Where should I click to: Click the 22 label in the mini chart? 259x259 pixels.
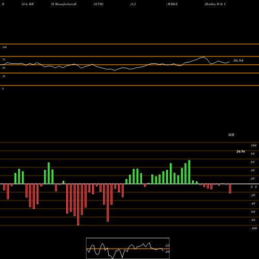167,246
